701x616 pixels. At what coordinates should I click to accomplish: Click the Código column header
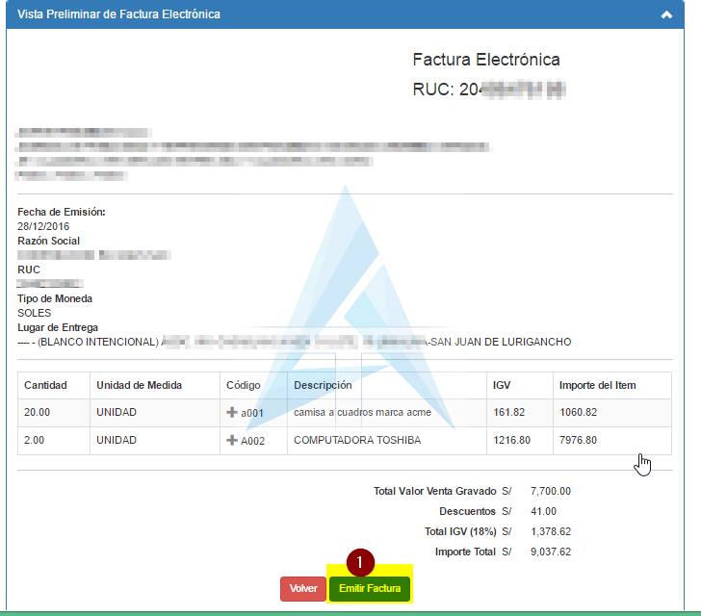pos(244,385)
